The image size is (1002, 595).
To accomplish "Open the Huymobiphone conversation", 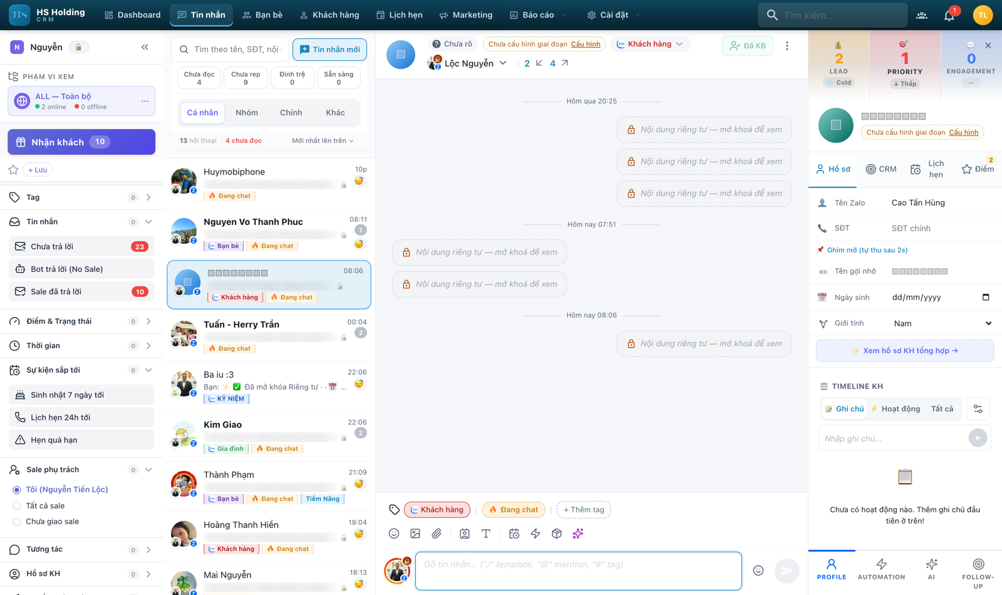I will pos(269,183).
